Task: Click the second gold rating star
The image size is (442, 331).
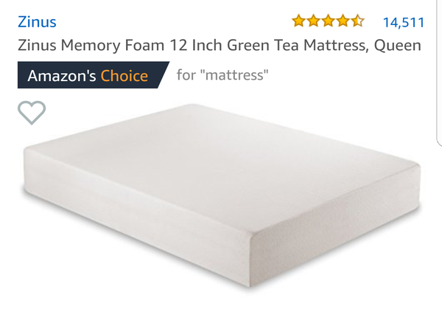Action: [314, 21]
